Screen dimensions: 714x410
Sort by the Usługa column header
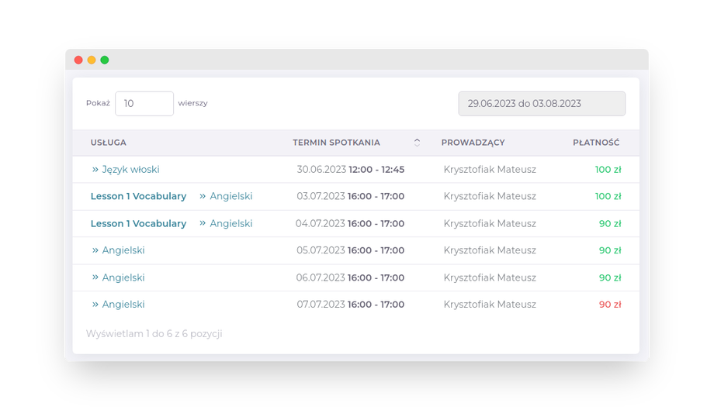109,143
